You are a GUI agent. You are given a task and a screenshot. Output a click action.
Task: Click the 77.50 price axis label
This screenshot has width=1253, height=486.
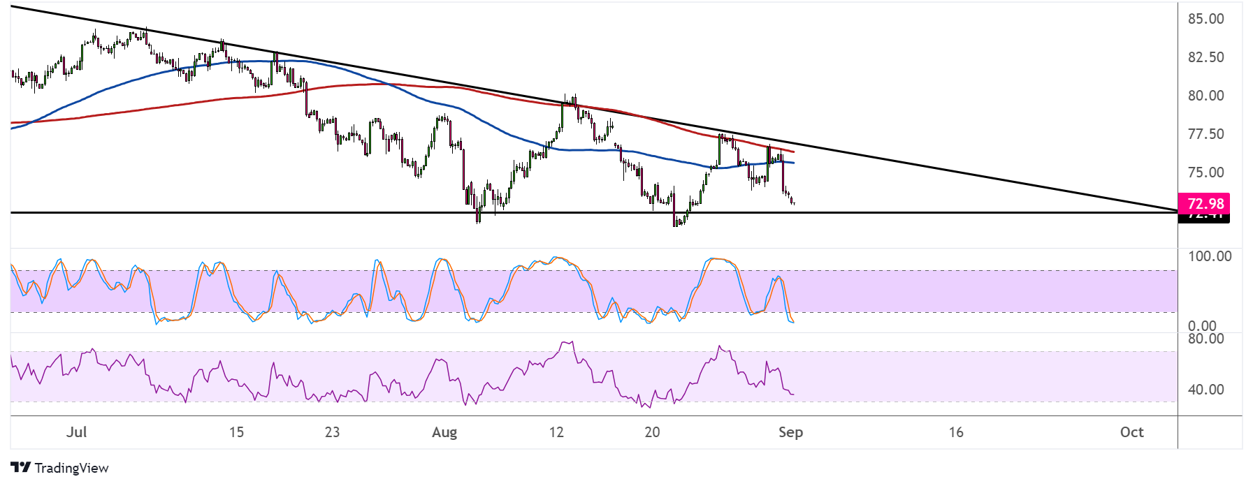(1206, 134)
